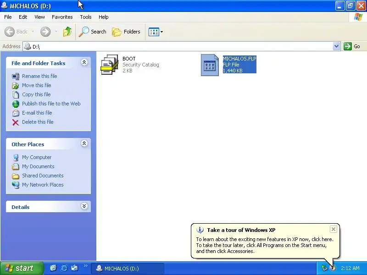Image resolution: width=367 pixels, height=275 pixels.
Task: Open the File menu
Action: pos(8,17)
